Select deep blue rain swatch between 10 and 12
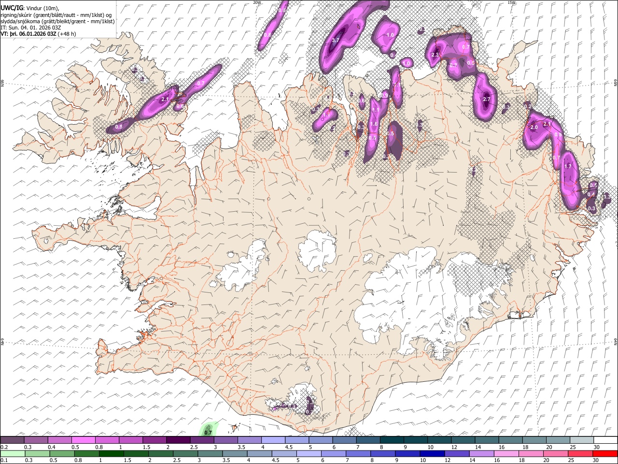 click(x=432, y=453)
